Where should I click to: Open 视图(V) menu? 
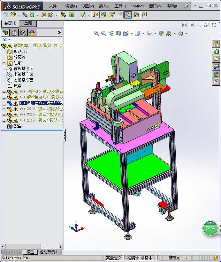pos(88,6)
